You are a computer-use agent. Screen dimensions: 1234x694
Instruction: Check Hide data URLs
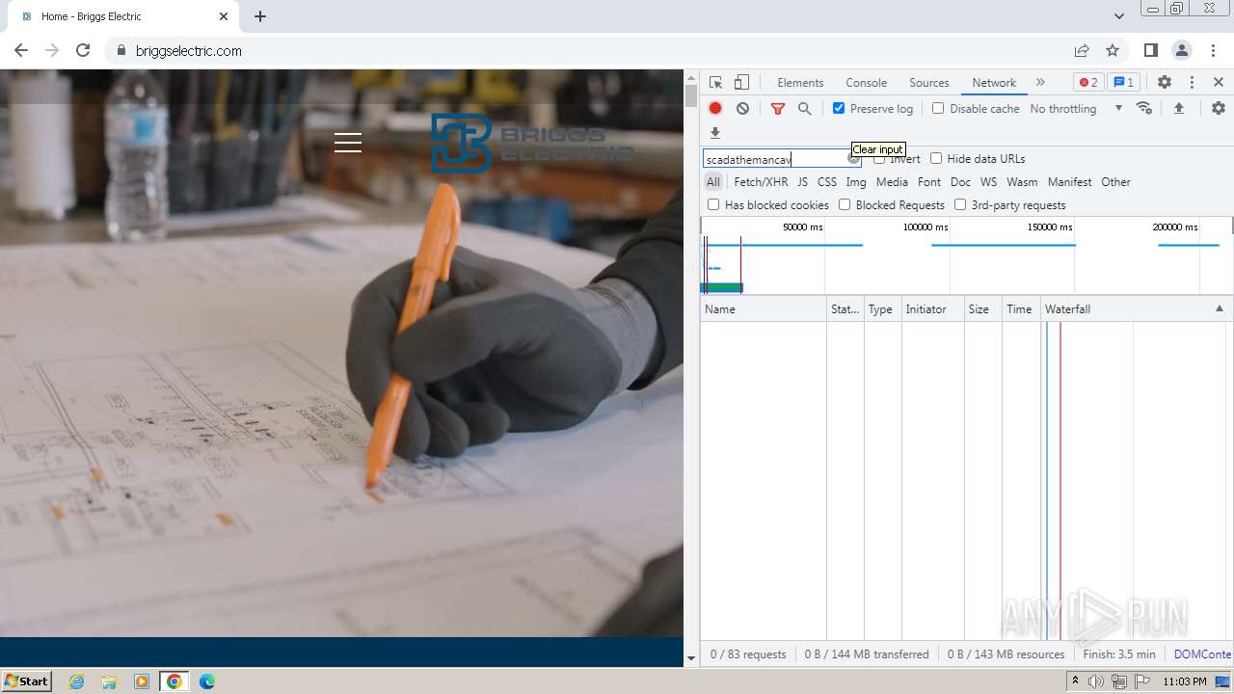point(936,159)
